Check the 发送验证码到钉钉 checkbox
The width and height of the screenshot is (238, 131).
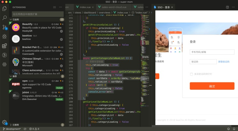point(191,74)
